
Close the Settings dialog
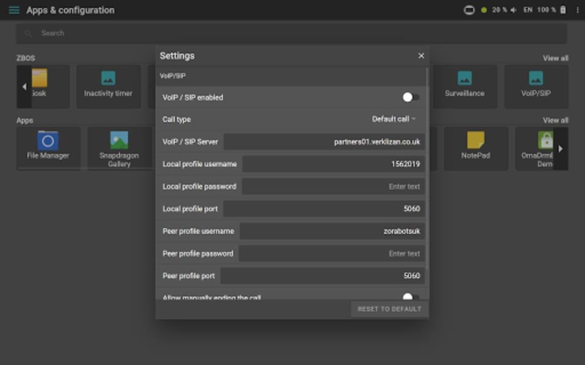[x=421, y=55]
